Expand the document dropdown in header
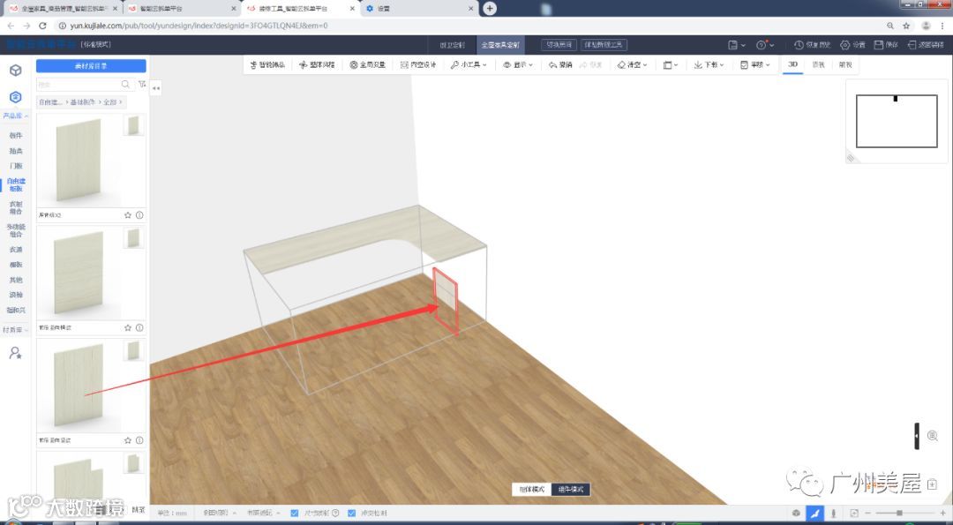The image size is (953, 525). click(x=737, y=45)
